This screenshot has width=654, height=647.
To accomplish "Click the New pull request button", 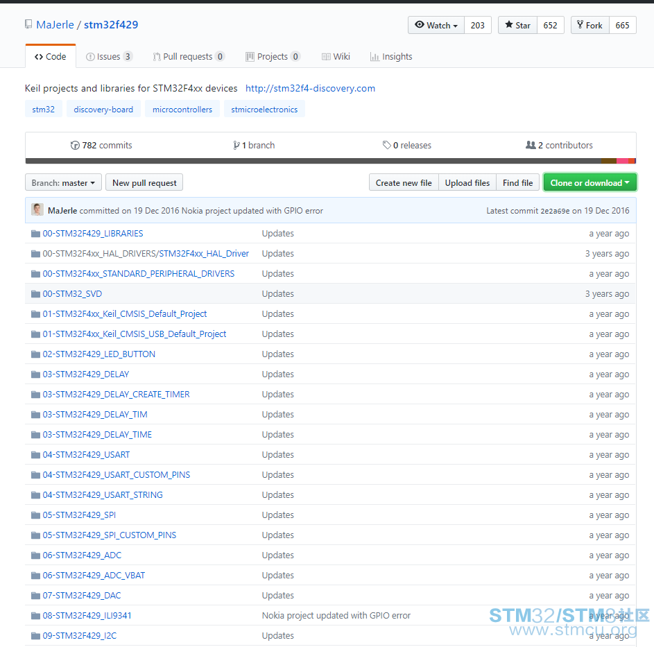I will [144, 182].
